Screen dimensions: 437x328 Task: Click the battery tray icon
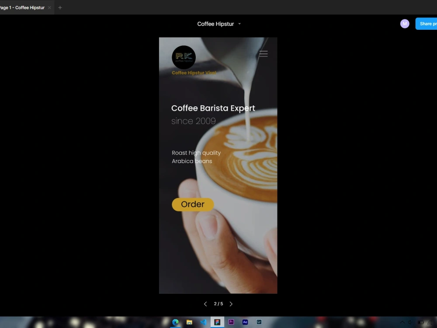point(420,322)
